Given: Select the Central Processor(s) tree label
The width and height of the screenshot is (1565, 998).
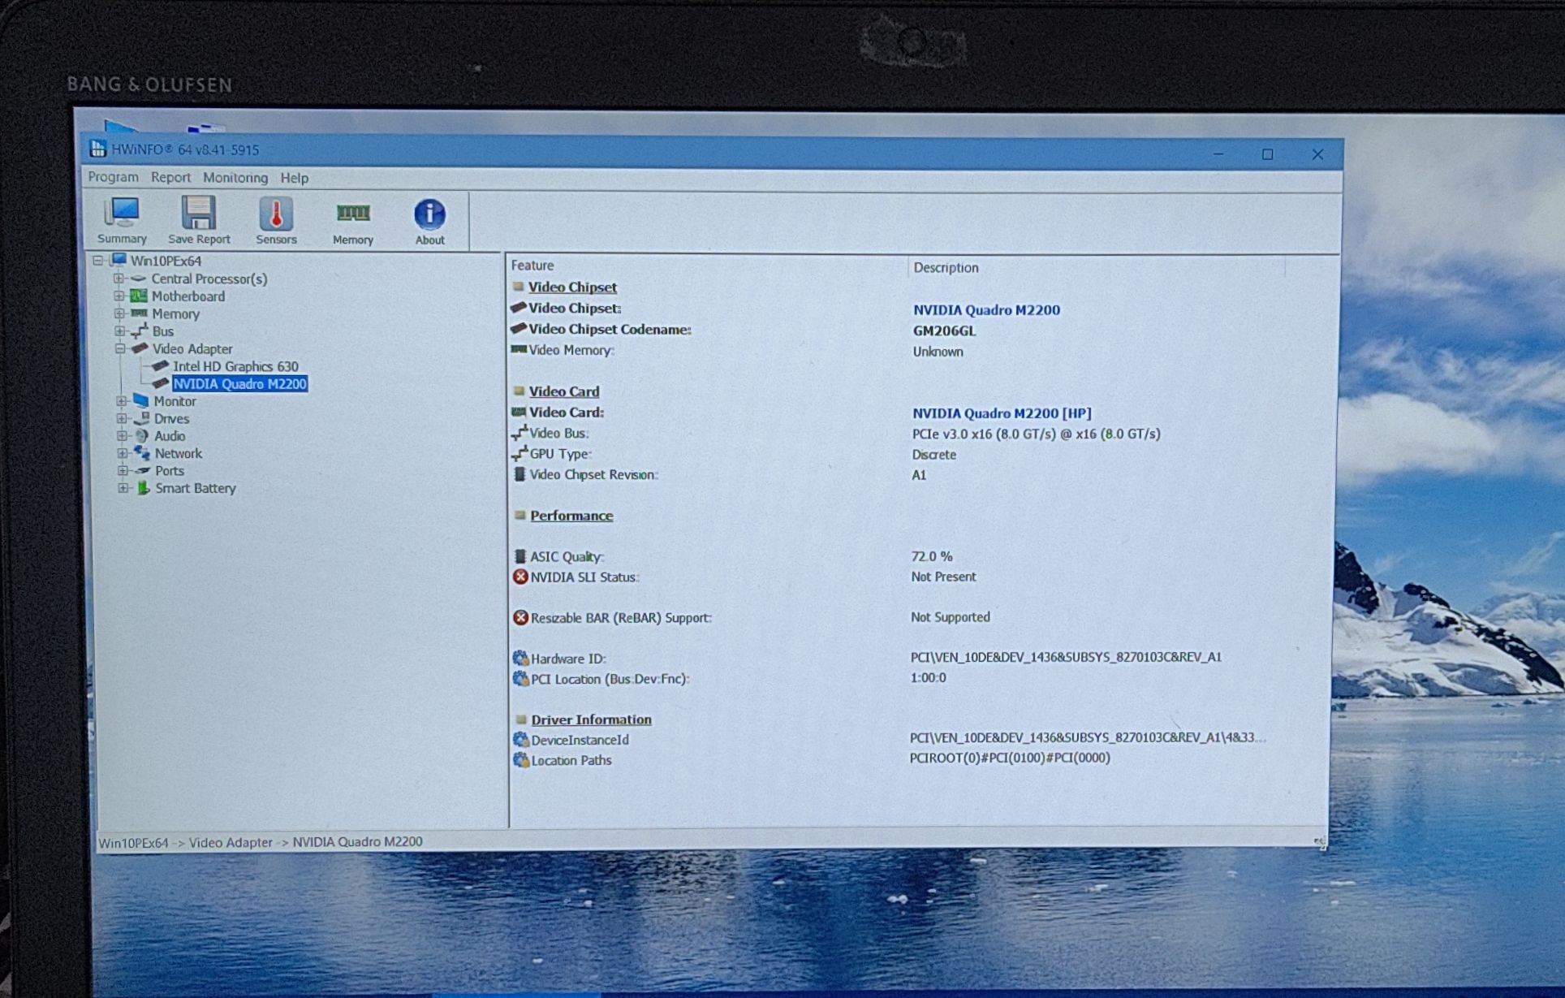Looking at the screenshot, I should (x=209, y=279).
